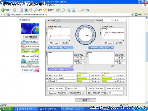Click the Try again button
148x111 pixels.
(99, 20)
